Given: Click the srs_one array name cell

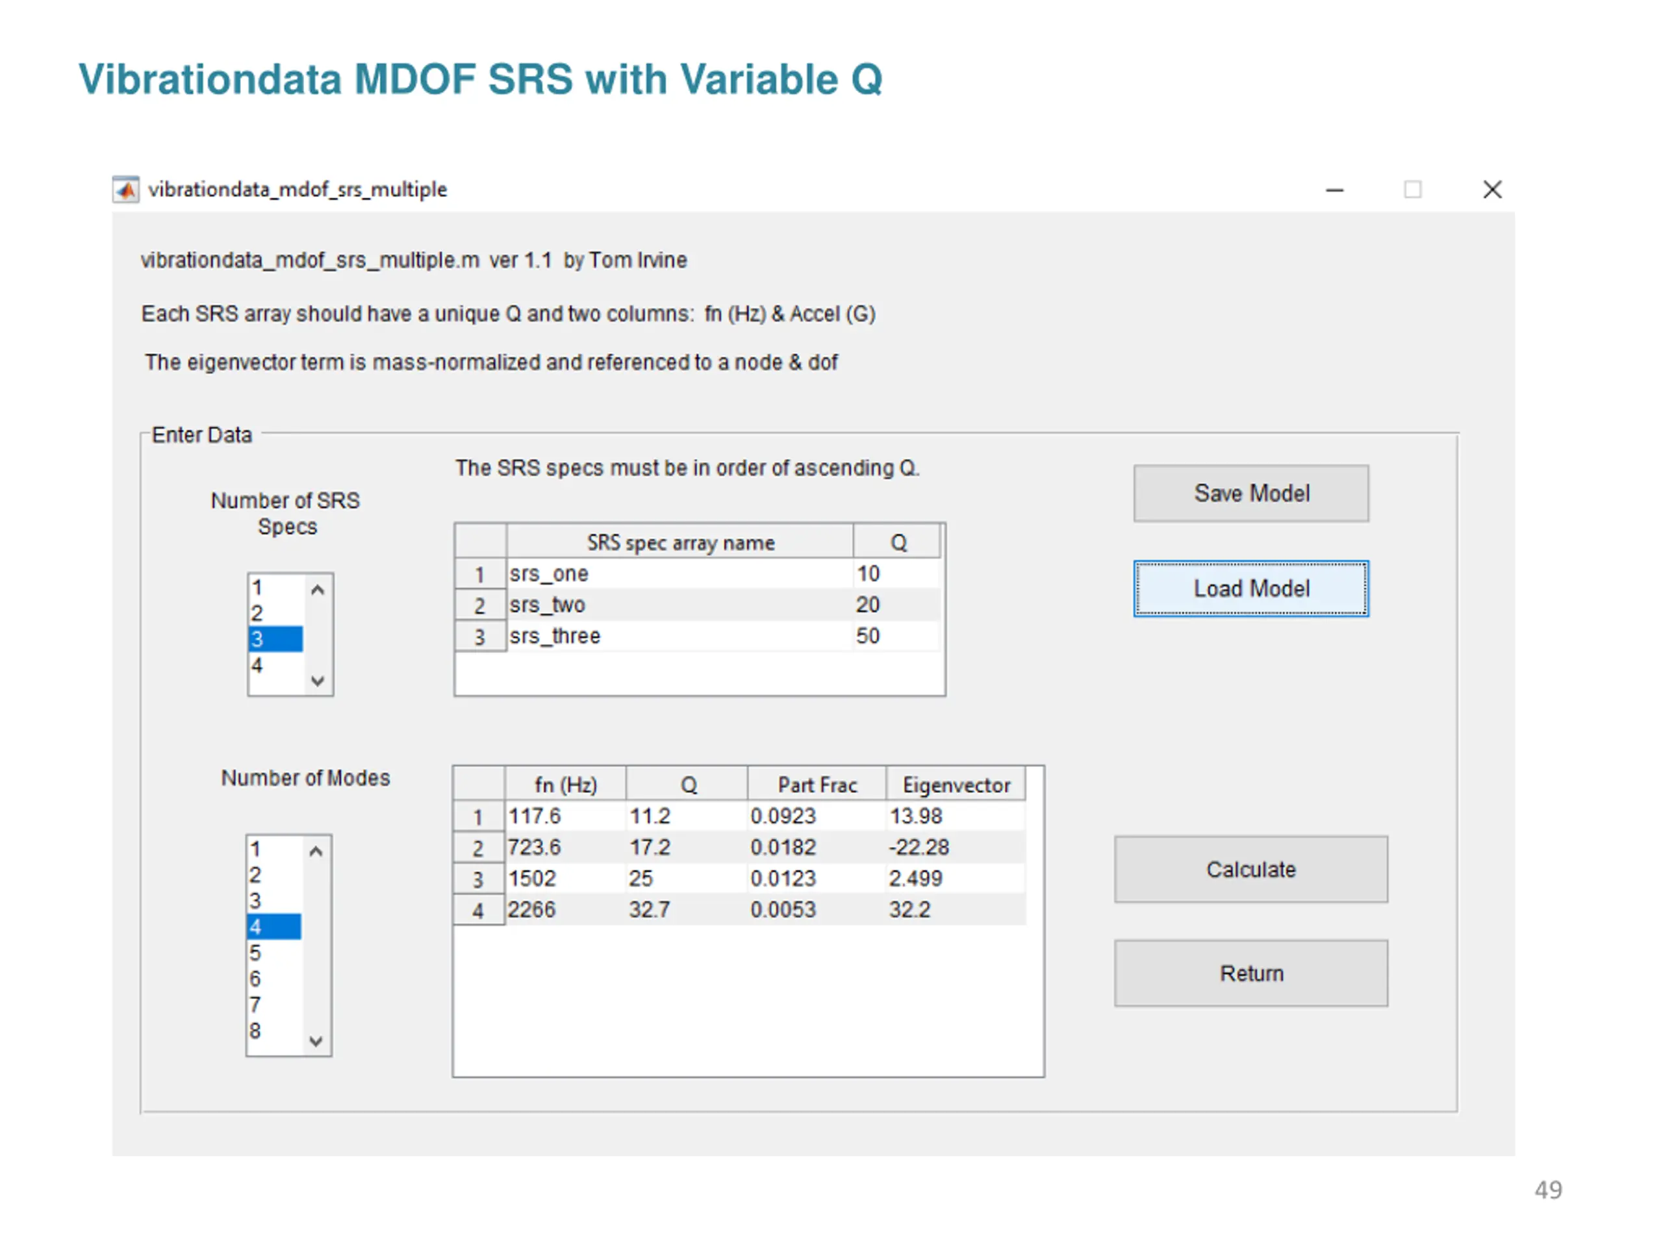Looking at the screenshot, I should pos(679,573).
